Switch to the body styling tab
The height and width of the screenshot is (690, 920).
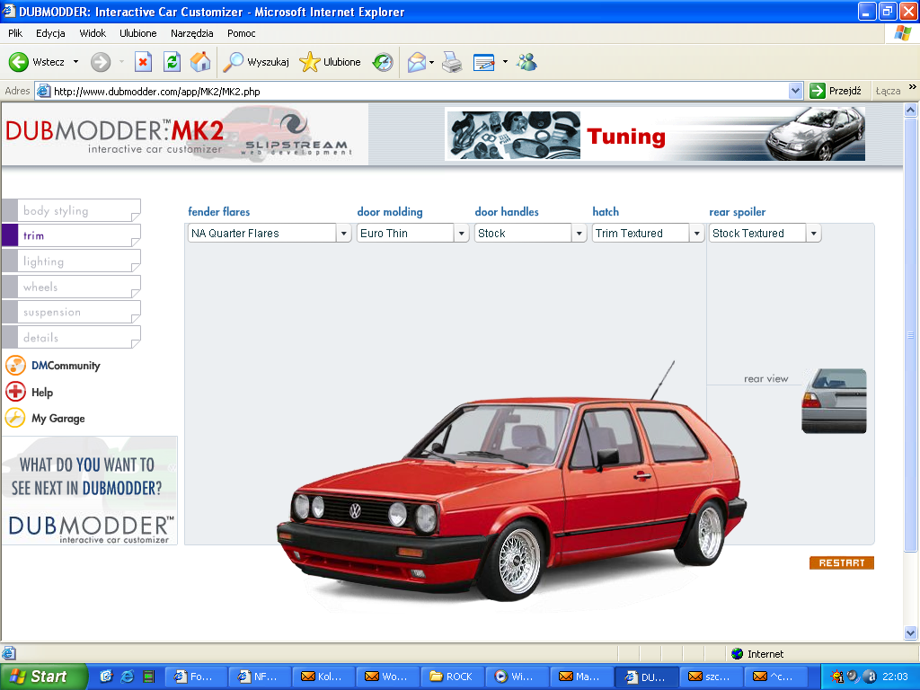(72, 210)
